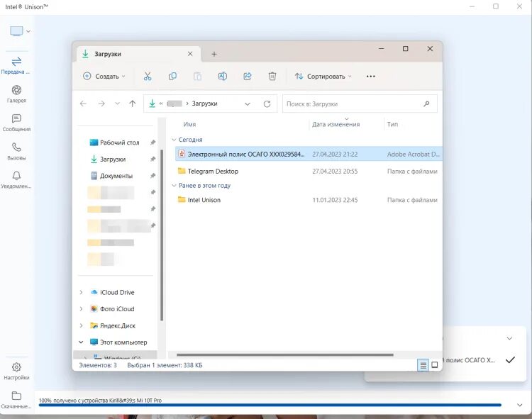Add a new Explorer tab
This screenshot has height=419, width=532.
pos(214,54)
